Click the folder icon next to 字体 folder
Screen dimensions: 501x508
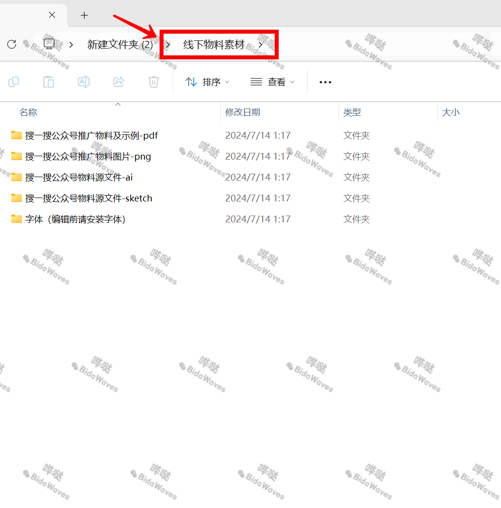click(x=16, y=219)
